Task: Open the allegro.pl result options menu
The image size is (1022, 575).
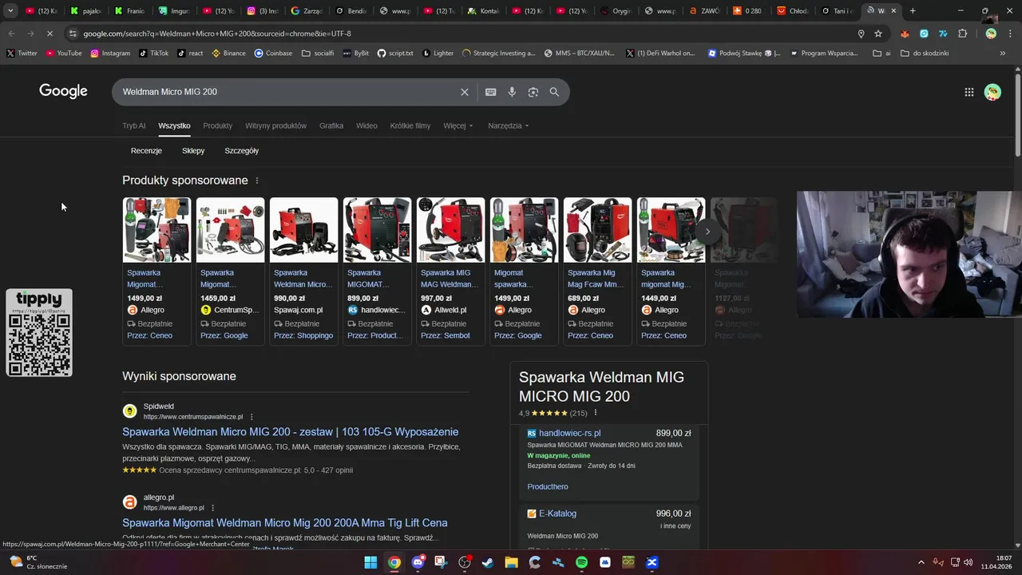Action: [212, 508]
